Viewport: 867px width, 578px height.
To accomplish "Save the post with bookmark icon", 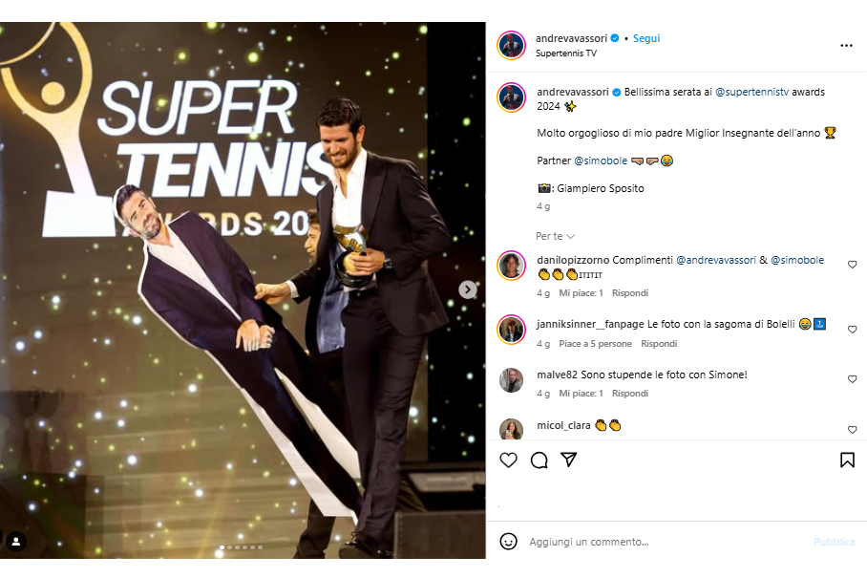I will tap(847, 460).
